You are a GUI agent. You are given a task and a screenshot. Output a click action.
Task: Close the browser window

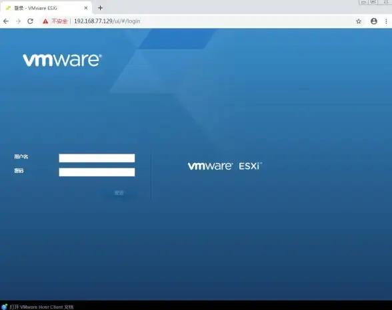(x=385, y=2)
